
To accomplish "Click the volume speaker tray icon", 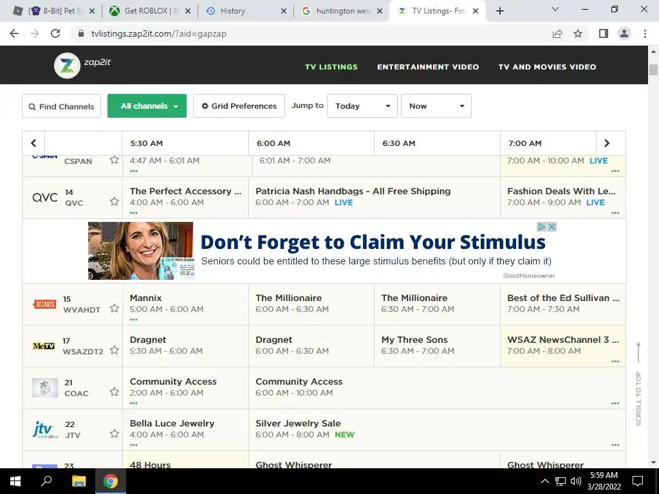I will (x=576, y=481).
